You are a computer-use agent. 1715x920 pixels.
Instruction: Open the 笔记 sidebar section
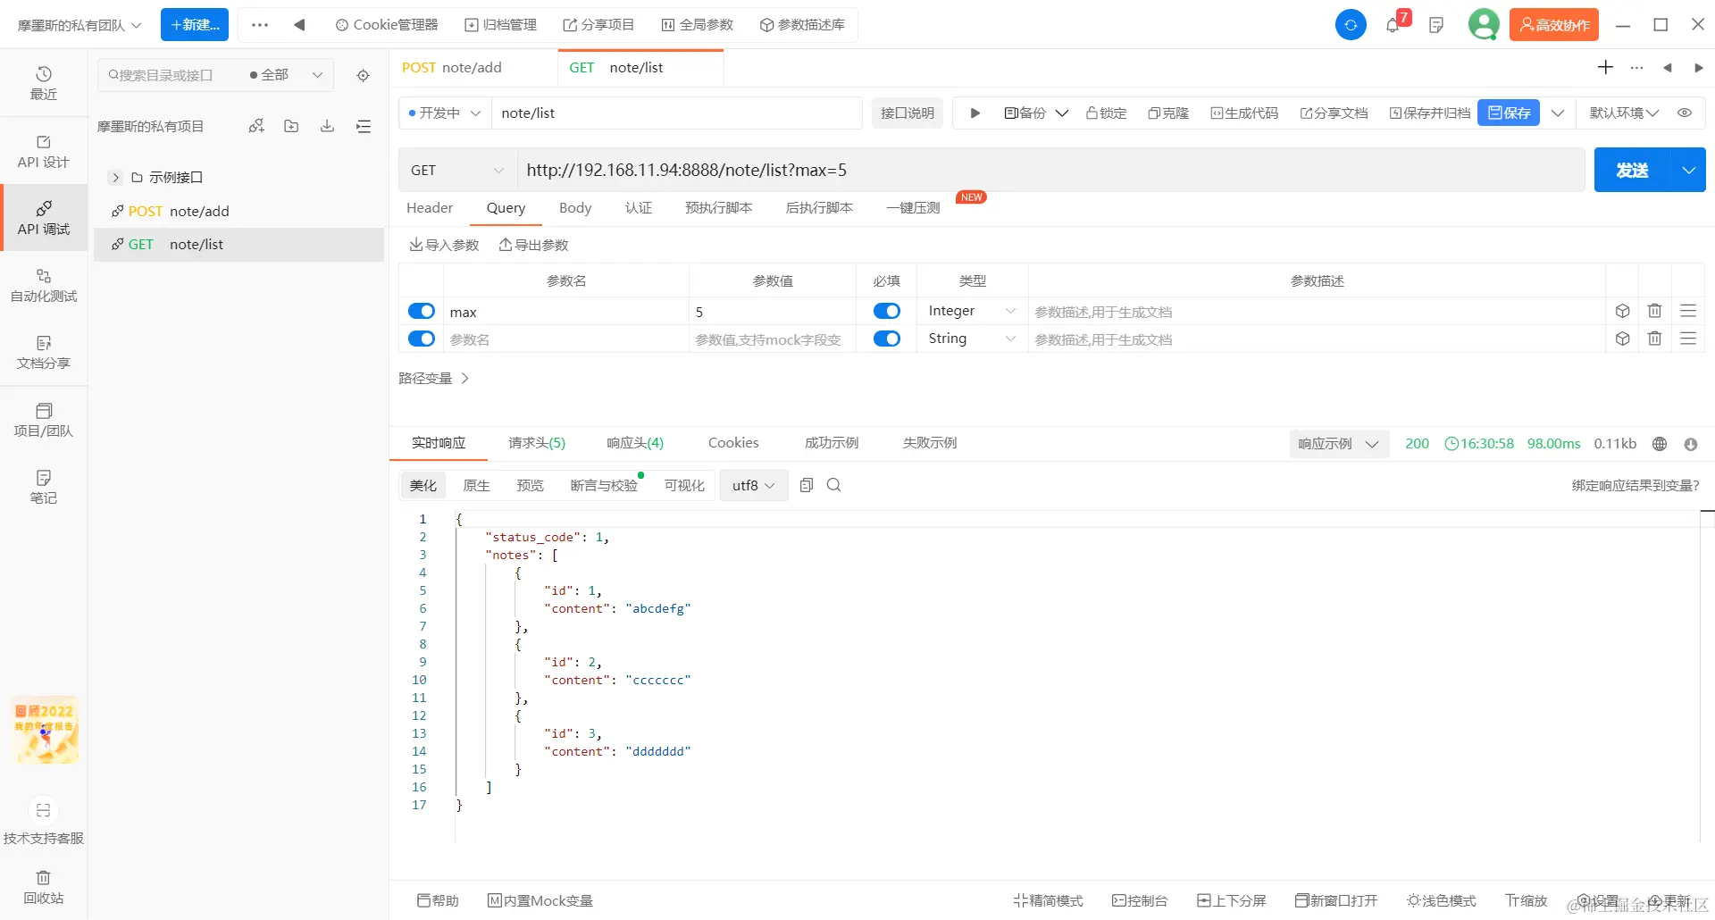tap(44, 488)
